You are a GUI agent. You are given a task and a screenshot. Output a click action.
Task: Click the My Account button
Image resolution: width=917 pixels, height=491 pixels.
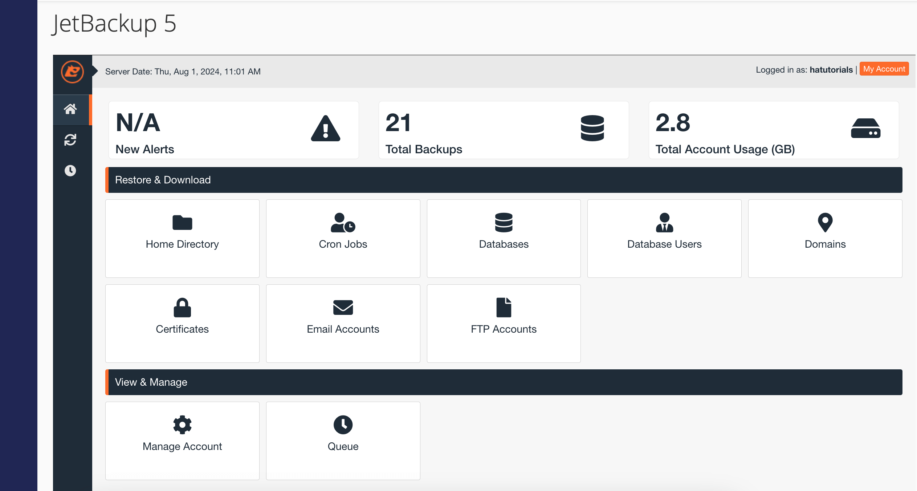pos(884,69)
